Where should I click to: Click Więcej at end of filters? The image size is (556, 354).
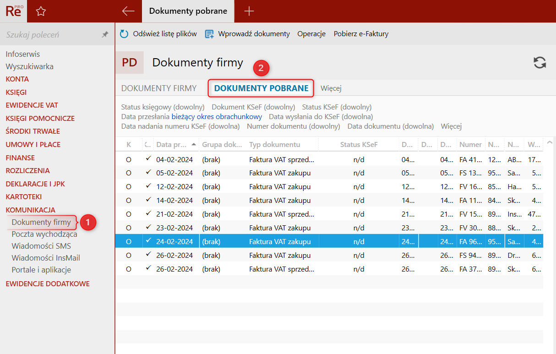point(451,126)
